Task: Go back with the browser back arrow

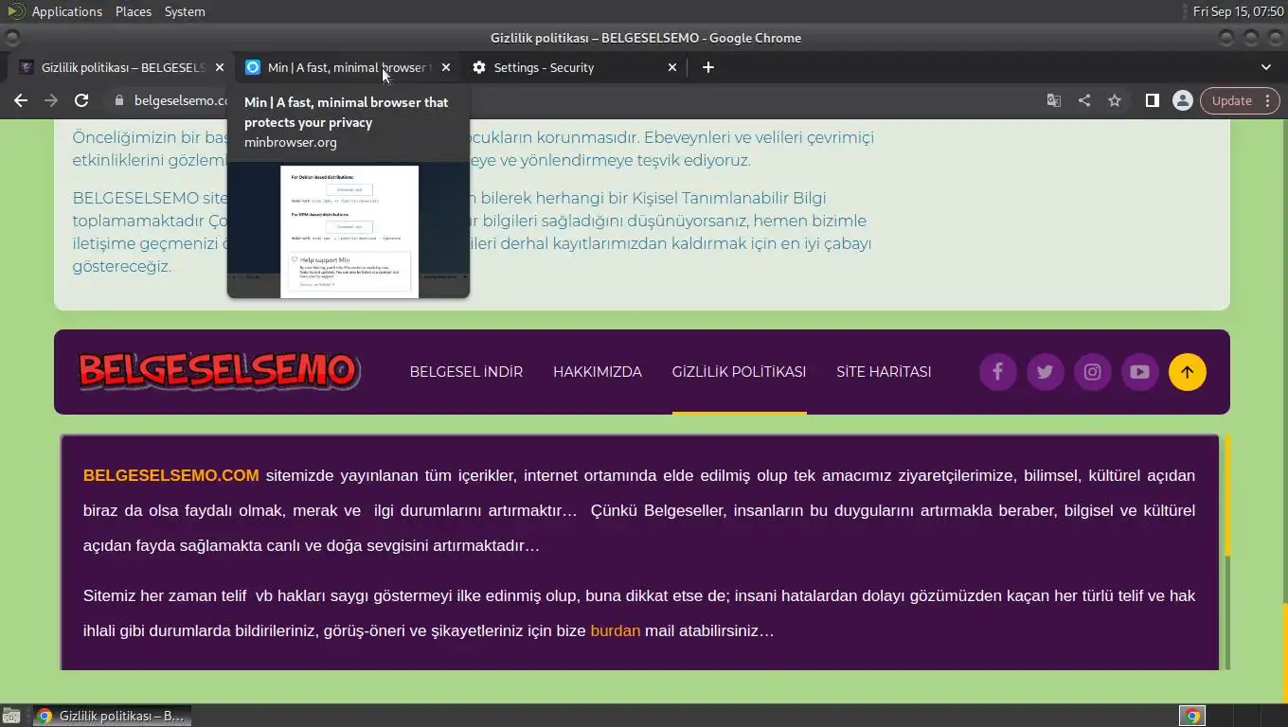Action: (x=21, y=100)
